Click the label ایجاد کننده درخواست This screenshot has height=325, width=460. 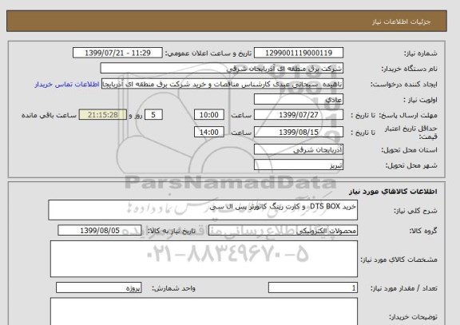coord(403,85)
